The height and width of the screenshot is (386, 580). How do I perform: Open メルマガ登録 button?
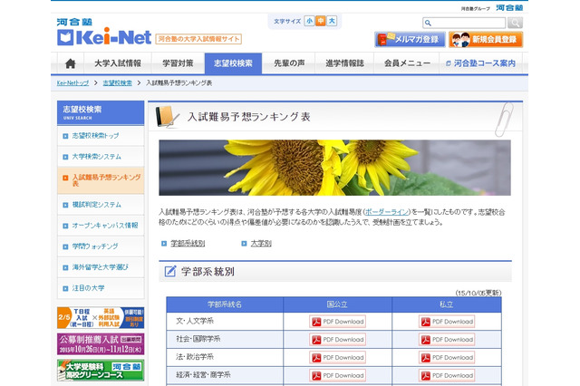(410, 39)
